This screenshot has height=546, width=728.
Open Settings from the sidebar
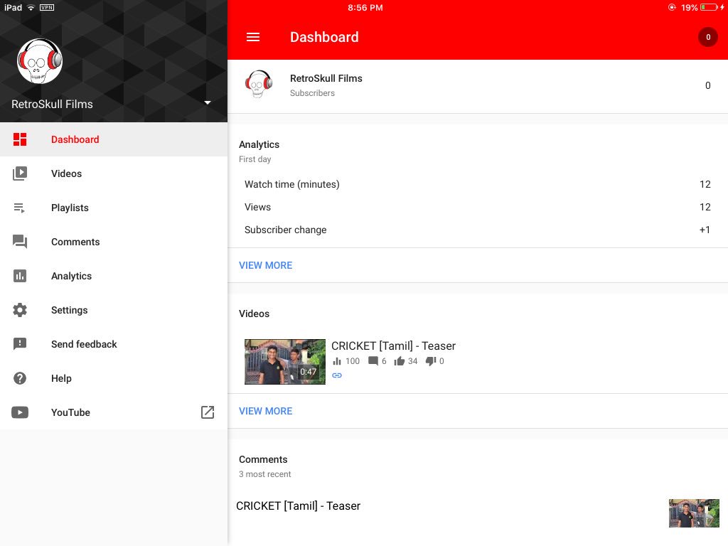pos(114,310)
